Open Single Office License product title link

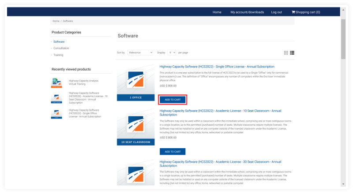tap(217, 67)
